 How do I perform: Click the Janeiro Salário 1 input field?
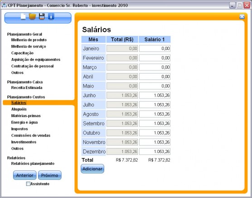click(155, 49)
